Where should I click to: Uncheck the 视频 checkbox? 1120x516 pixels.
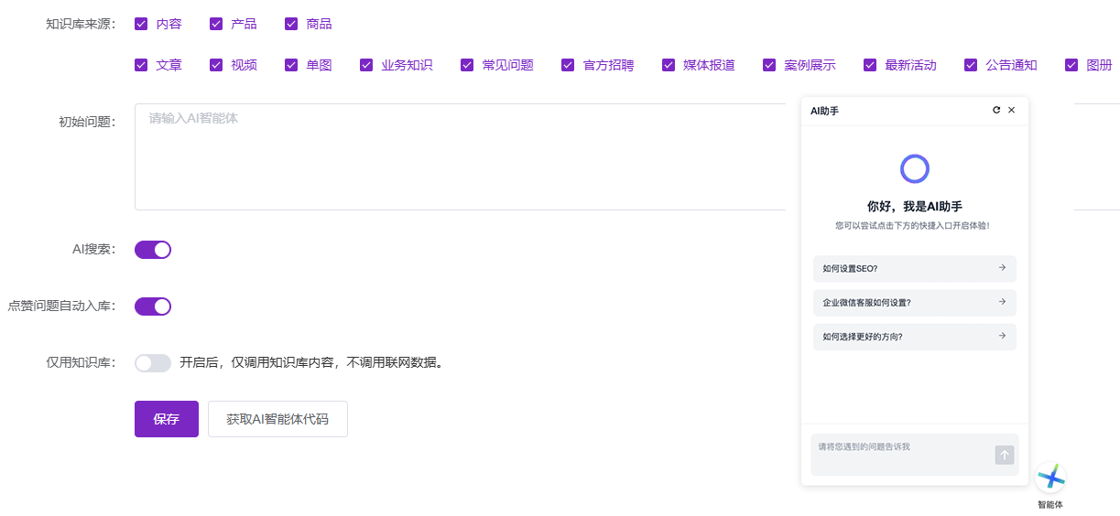[x=216, y=65]
